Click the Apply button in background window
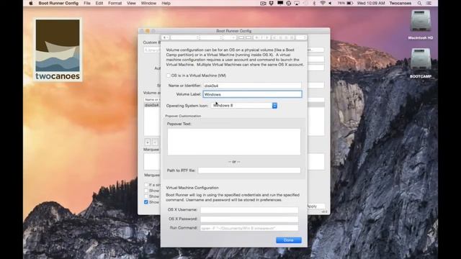Image resolution: width=461 pixels, height=259 pixels. [316, 206]
